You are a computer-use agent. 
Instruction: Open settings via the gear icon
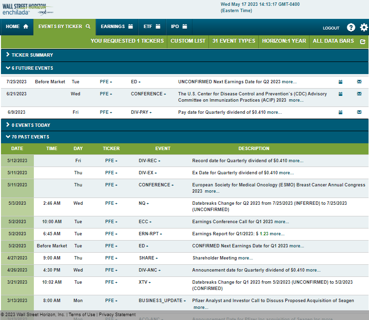tap(364, 28)
